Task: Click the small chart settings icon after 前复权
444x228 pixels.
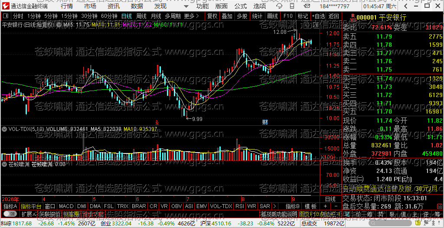Action: tap(59, 25)
